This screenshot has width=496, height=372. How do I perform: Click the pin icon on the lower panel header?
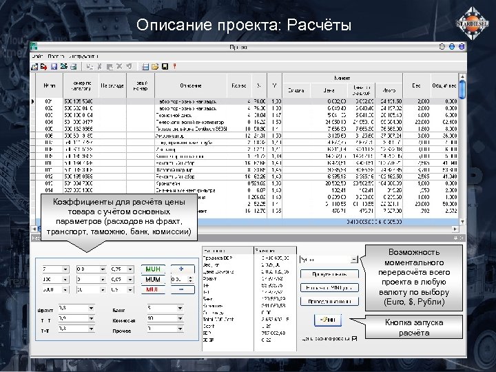point(456,238)
